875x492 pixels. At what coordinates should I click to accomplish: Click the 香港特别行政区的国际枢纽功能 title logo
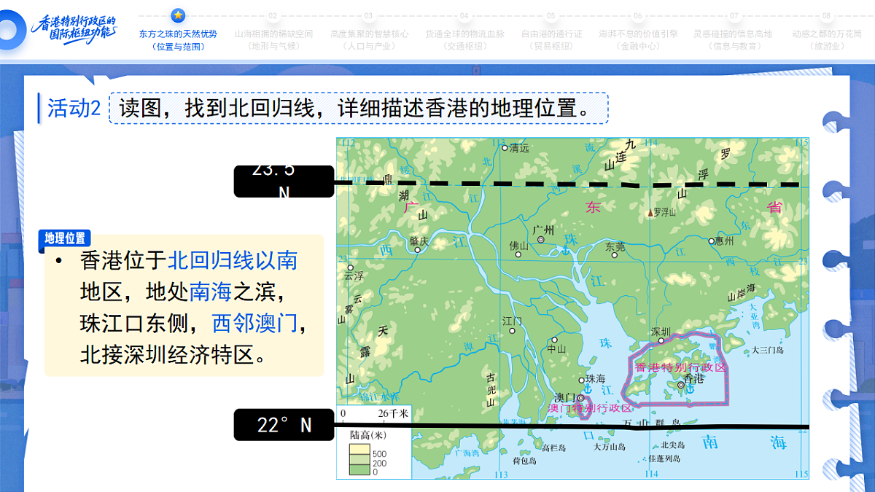click(75, 30)
